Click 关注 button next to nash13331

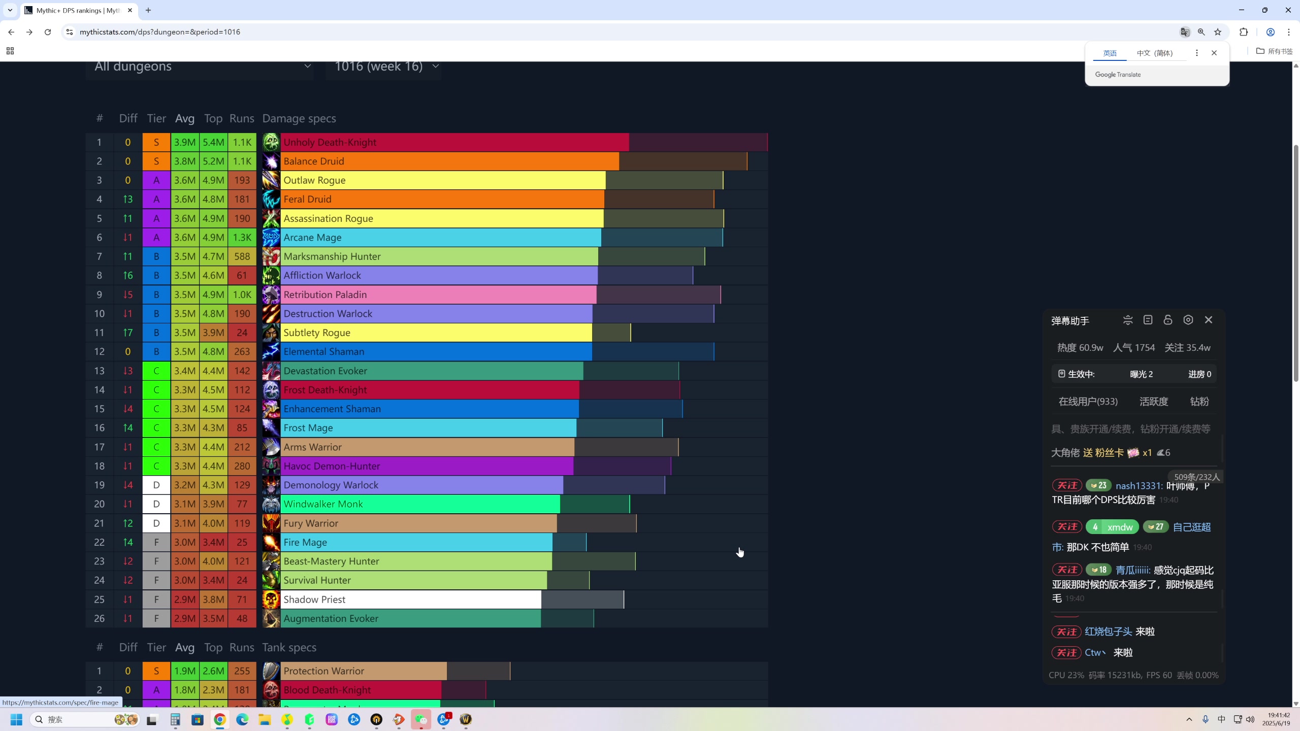click(1067, 486)
